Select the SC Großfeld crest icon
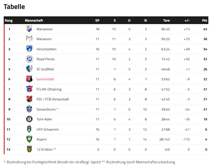 pos(29,69)
